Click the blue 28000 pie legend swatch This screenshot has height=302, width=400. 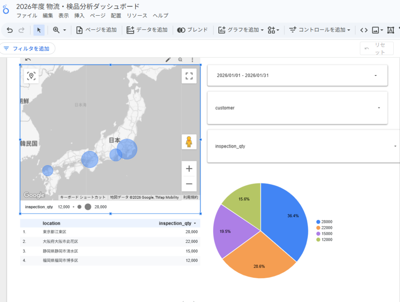pos(318,222)
